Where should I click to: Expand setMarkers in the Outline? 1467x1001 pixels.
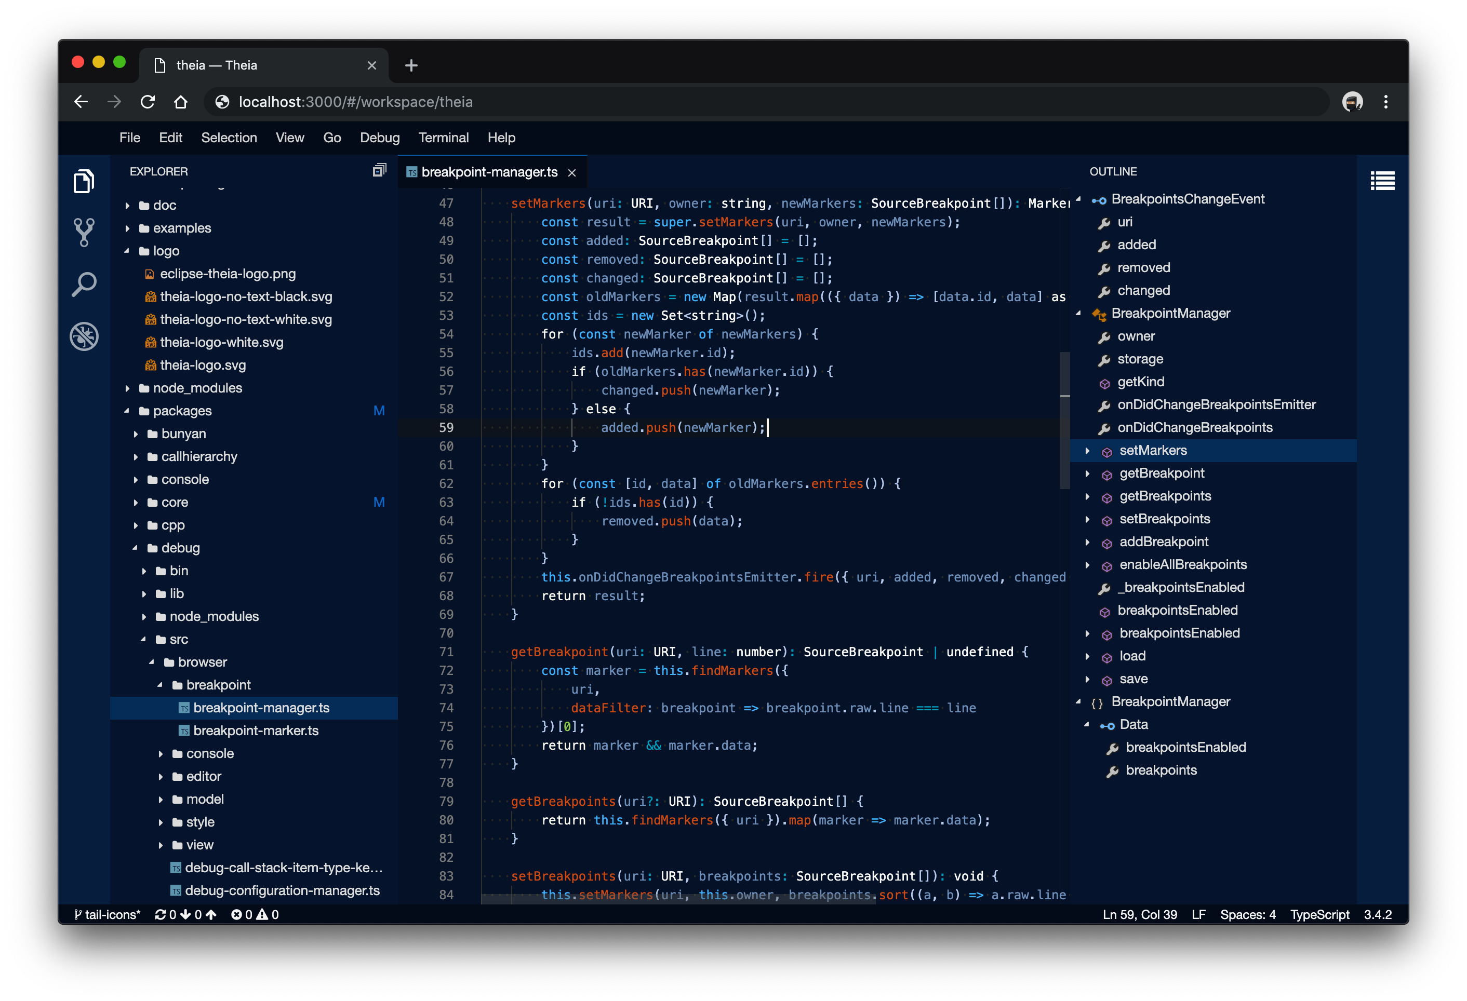click(x=1087, y=450)
